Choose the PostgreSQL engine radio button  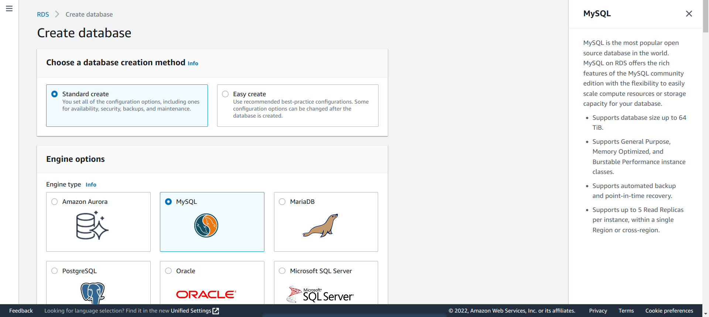(x=55, y=271)
